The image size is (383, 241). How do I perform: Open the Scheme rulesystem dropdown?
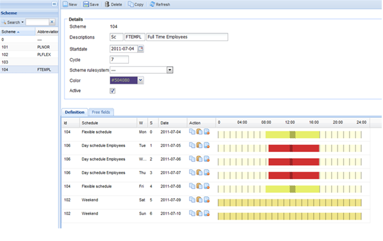(170, 70)
